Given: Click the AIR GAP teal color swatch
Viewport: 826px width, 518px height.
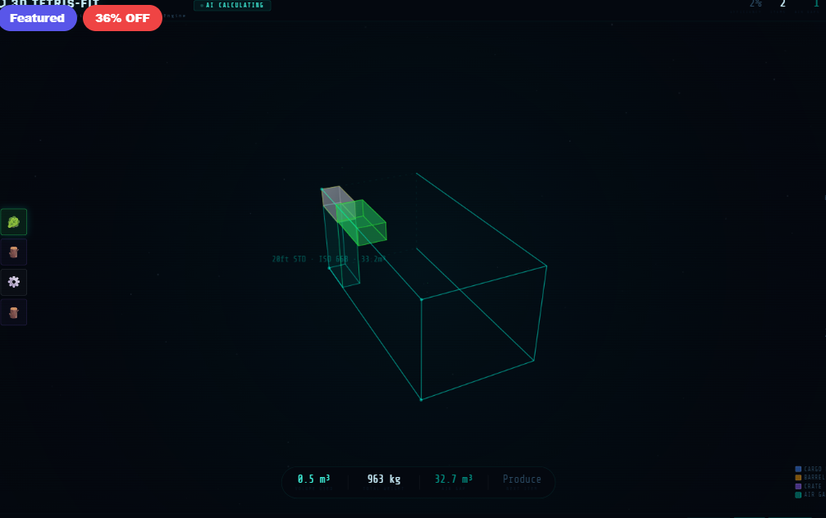Looking at the screenshot, I should pos(798,495).
